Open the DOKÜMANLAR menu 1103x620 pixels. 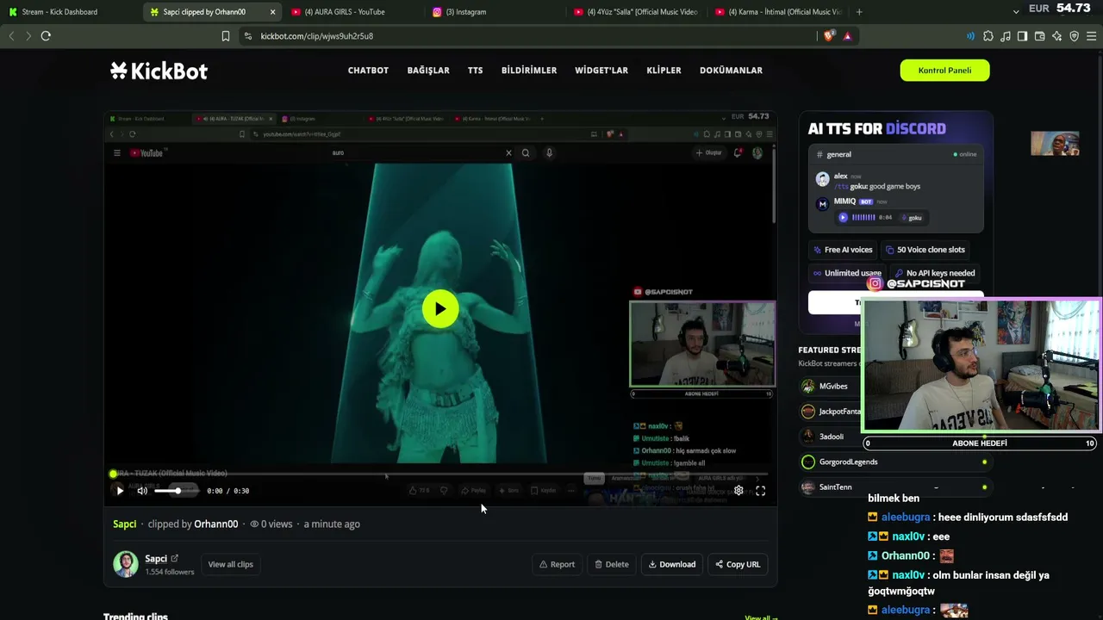tap(731, 71)
